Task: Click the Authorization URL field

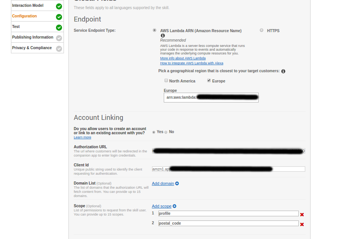Action: (x=228, y=151)
